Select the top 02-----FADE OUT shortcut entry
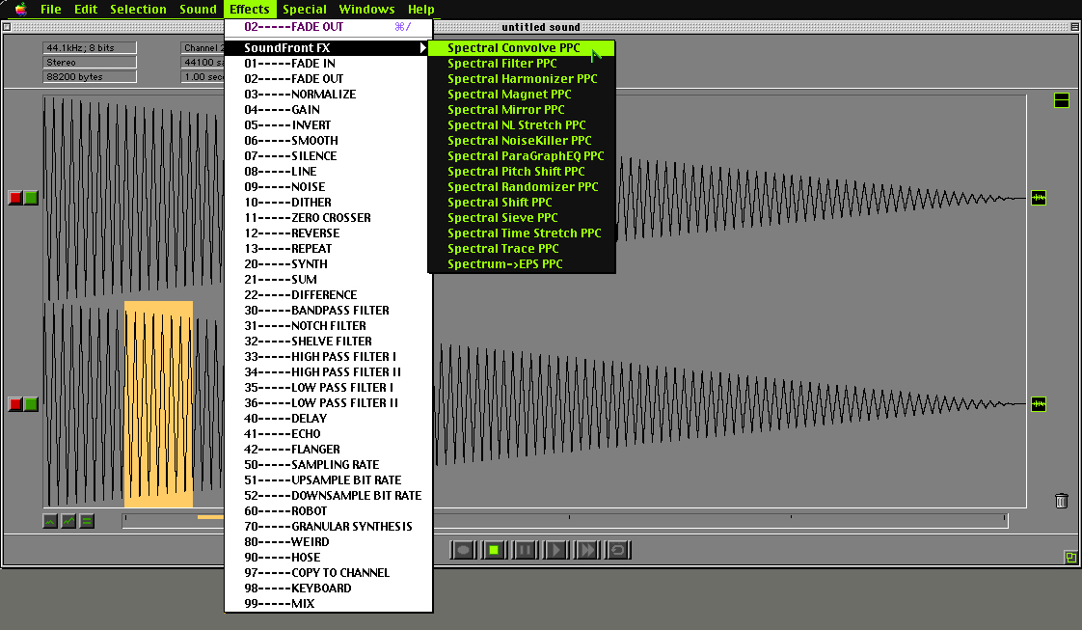Image resolution: width=1082 pixels, height=630 pixels. [329, 27]
